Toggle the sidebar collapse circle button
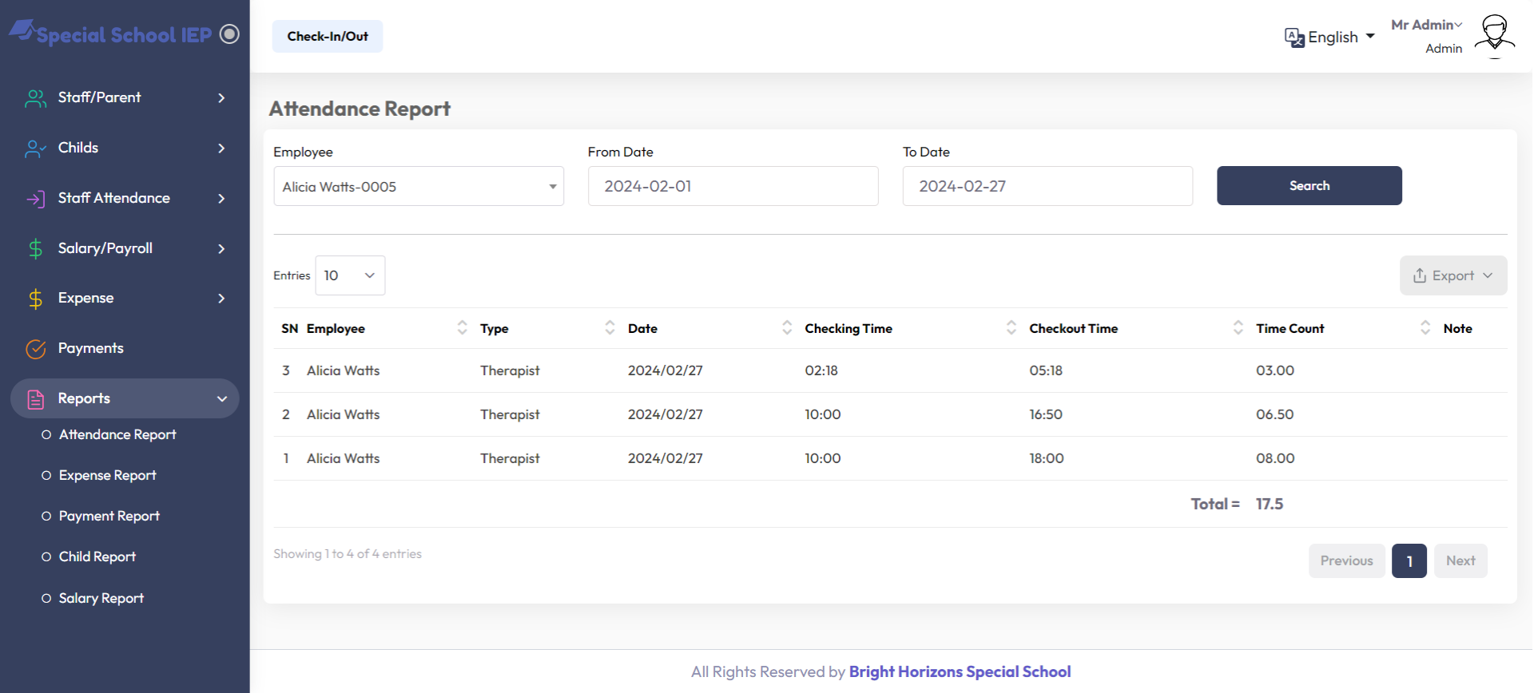 point(229,34)
